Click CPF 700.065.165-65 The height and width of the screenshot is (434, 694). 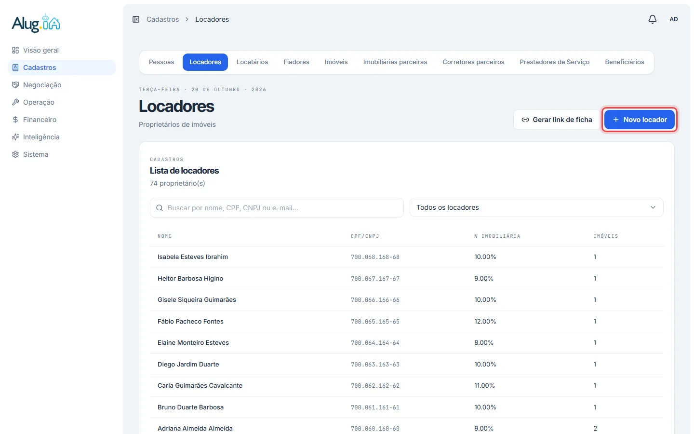point(375,322)
